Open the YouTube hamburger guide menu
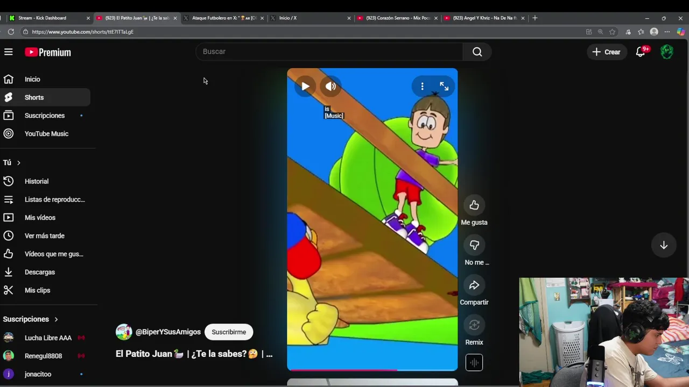The height and width of the screenshot is (387, 689). click(x=8, y=52)
